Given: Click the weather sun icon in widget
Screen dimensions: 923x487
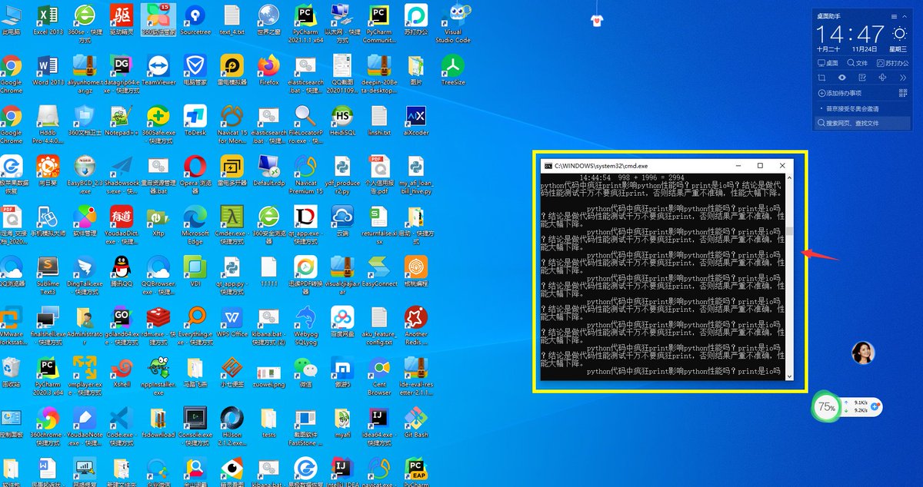Looking at the screenshot, I should (899, 33).
